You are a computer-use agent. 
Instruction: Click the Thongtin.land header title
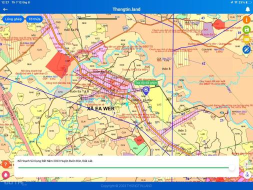(x=126, y=9)
